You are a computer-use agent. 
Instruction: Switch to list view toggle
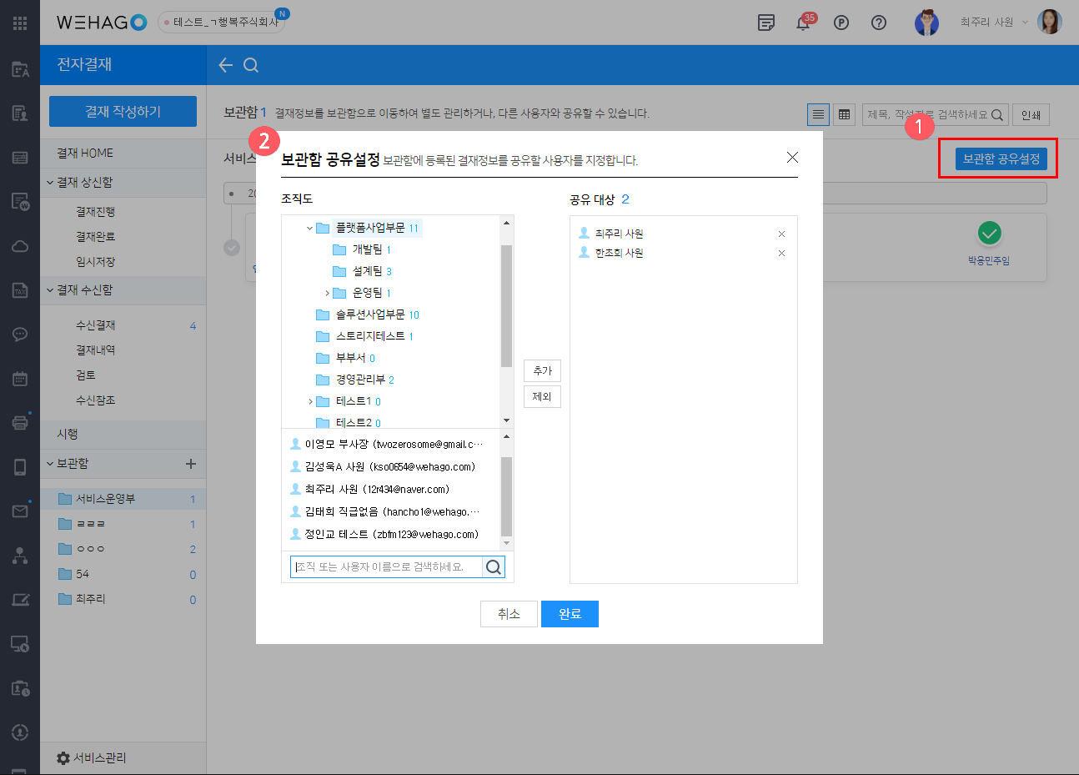(x=818, y=114)
